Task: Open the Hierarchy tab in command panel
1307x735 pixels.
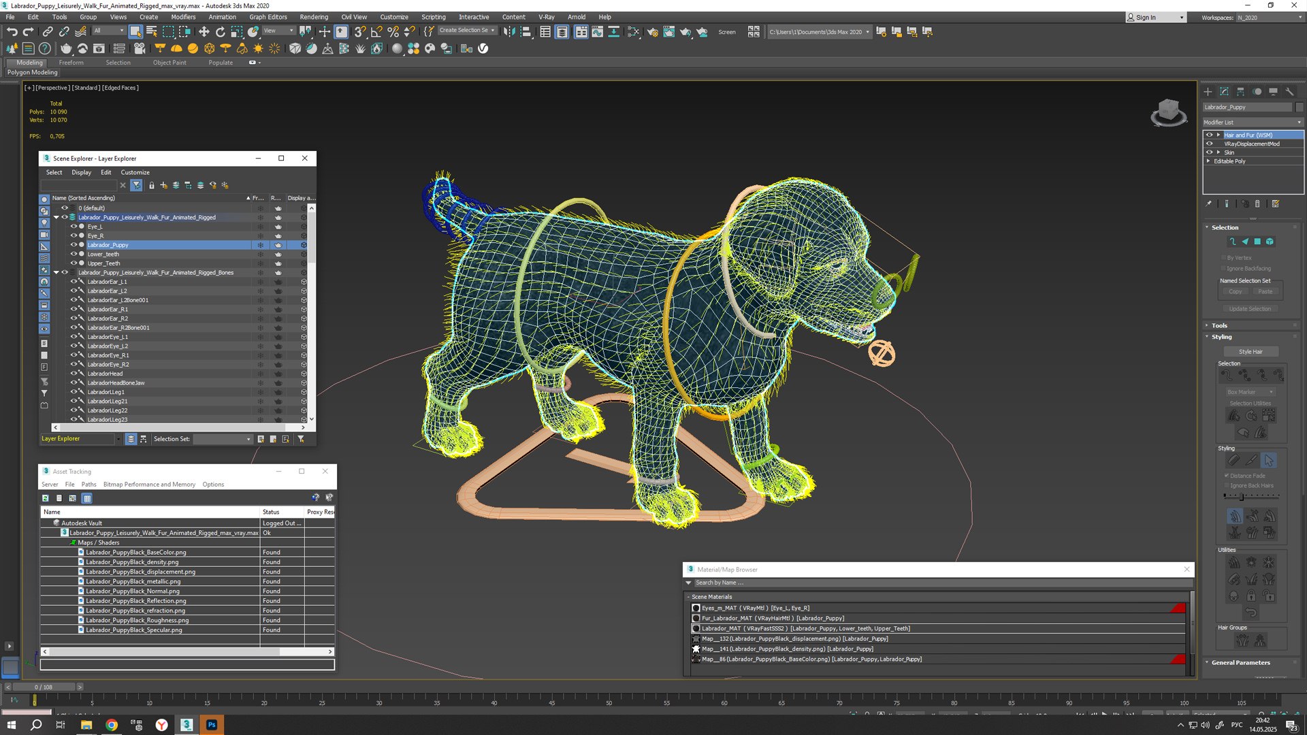Action: point(1240,91)
